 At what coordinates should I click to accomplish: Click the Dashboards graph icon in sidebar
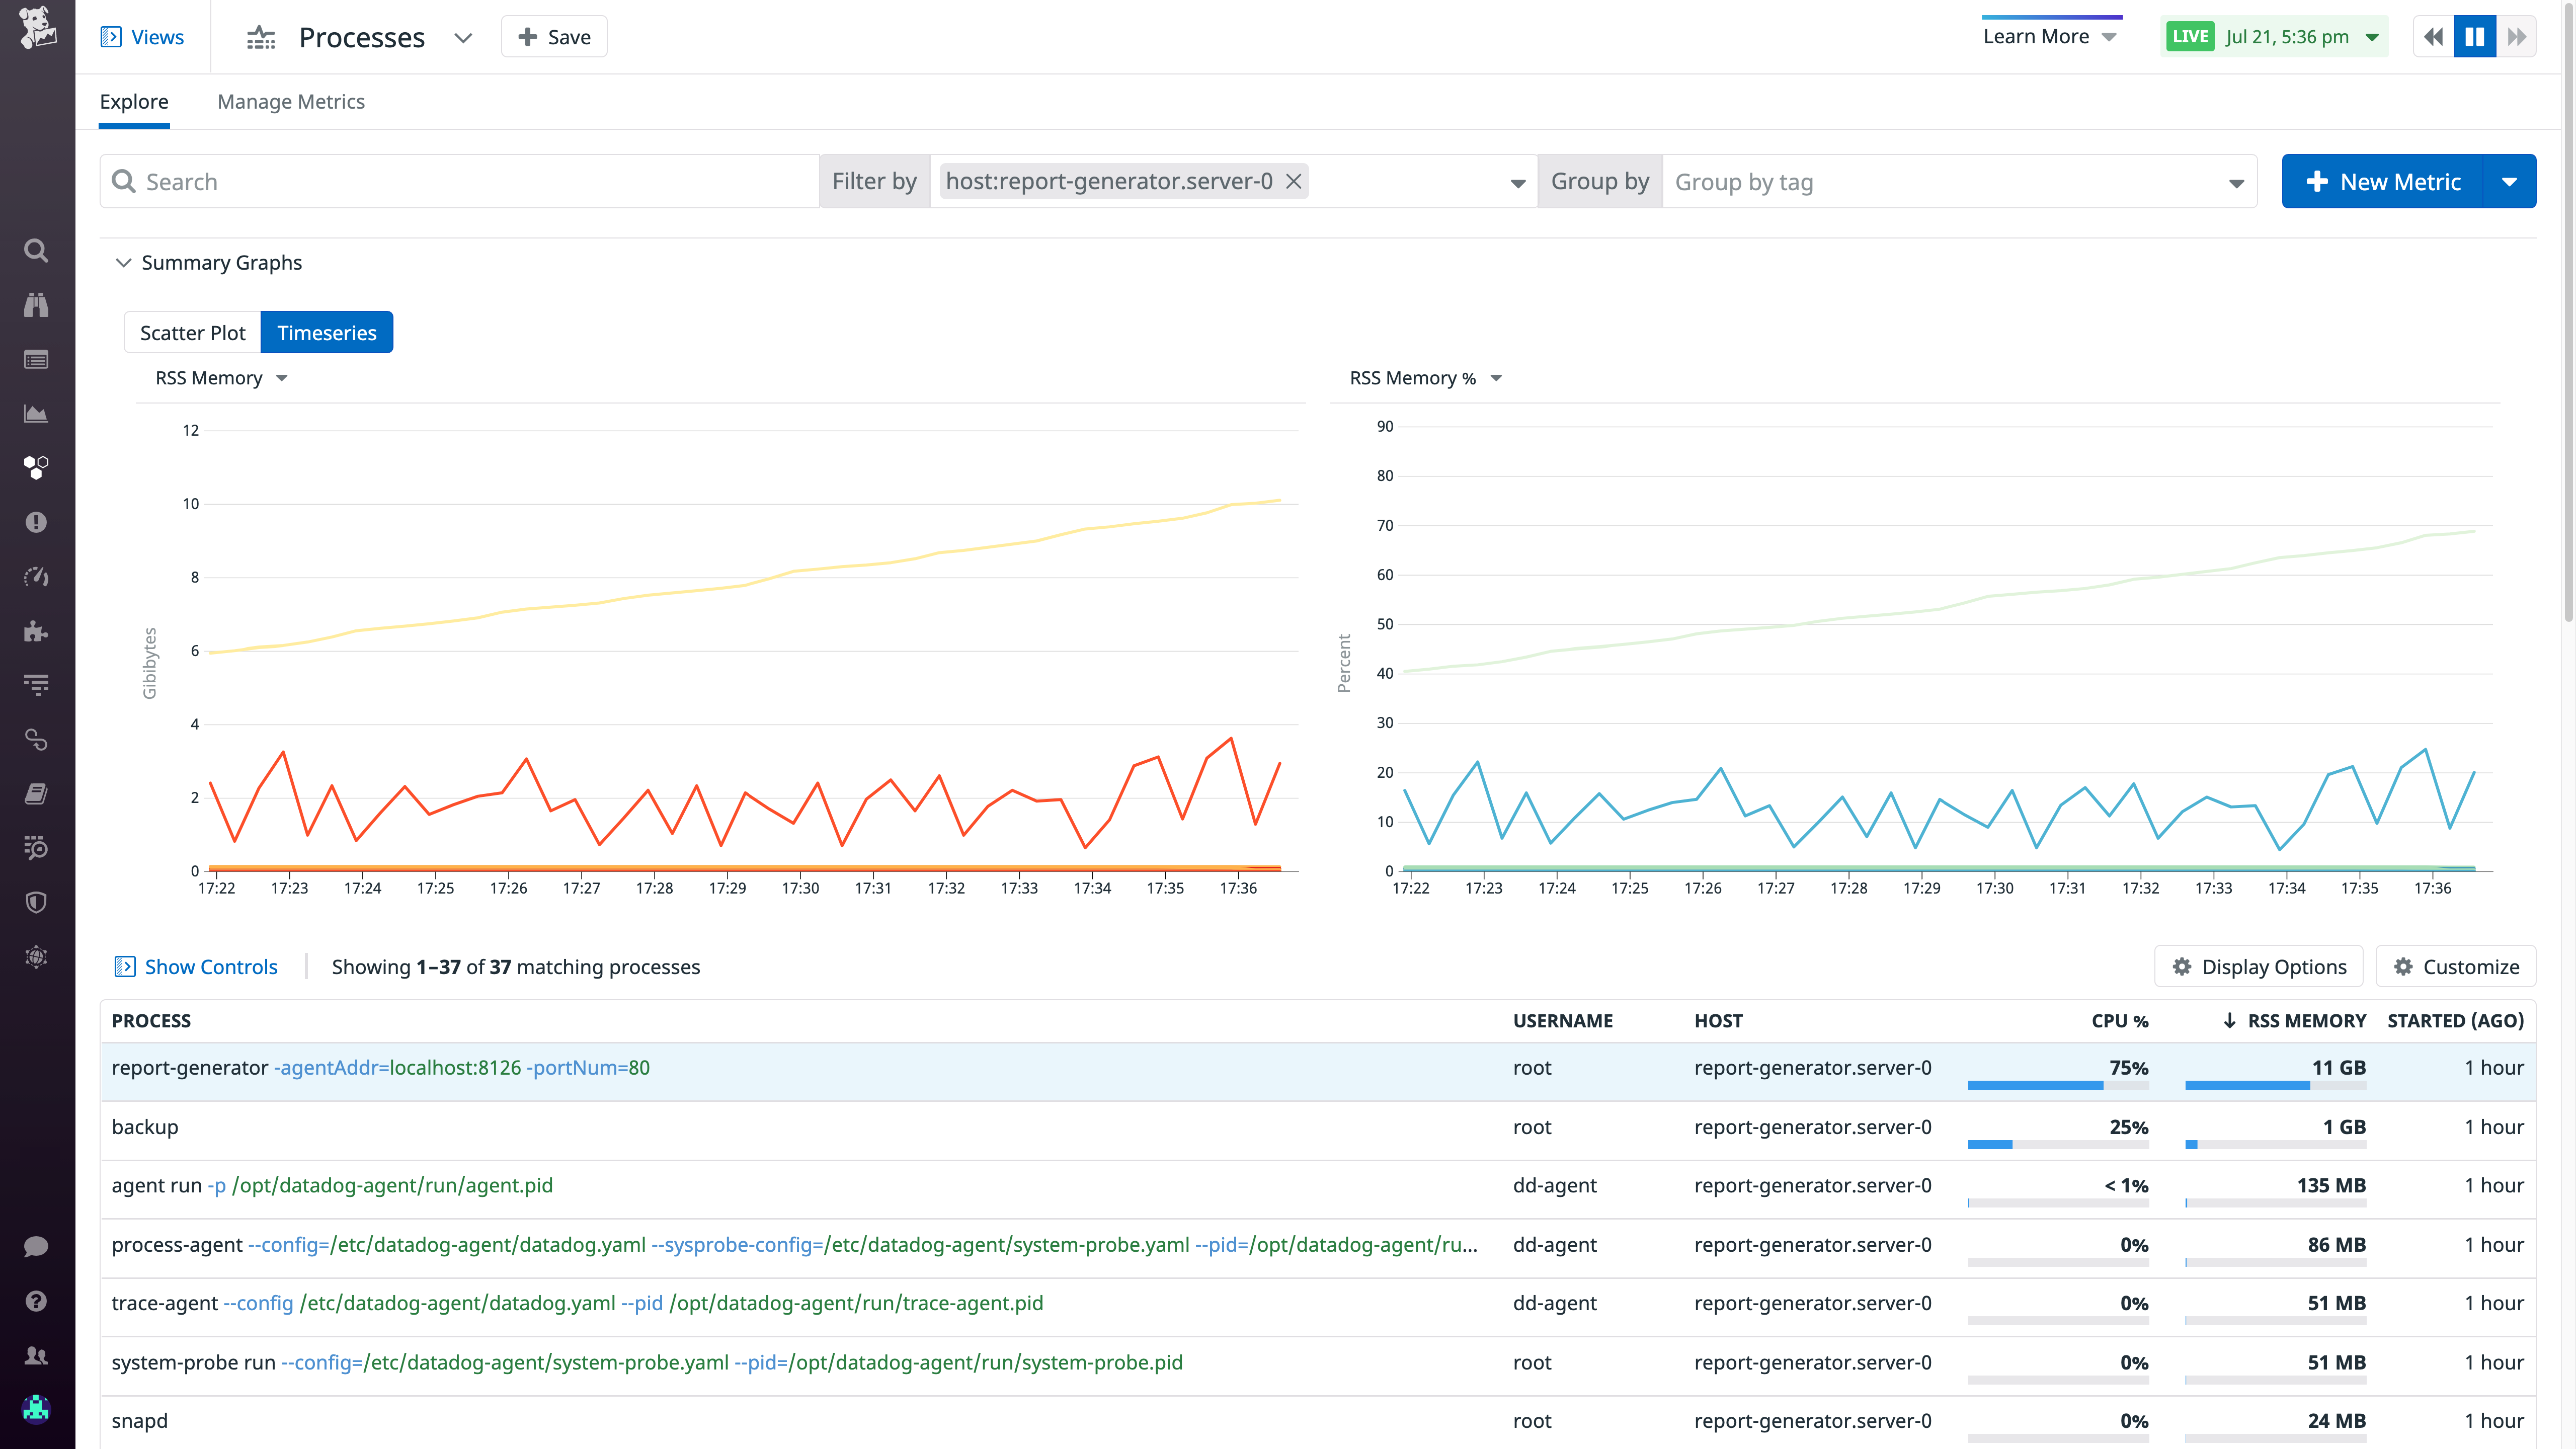(x=36, y=413)
